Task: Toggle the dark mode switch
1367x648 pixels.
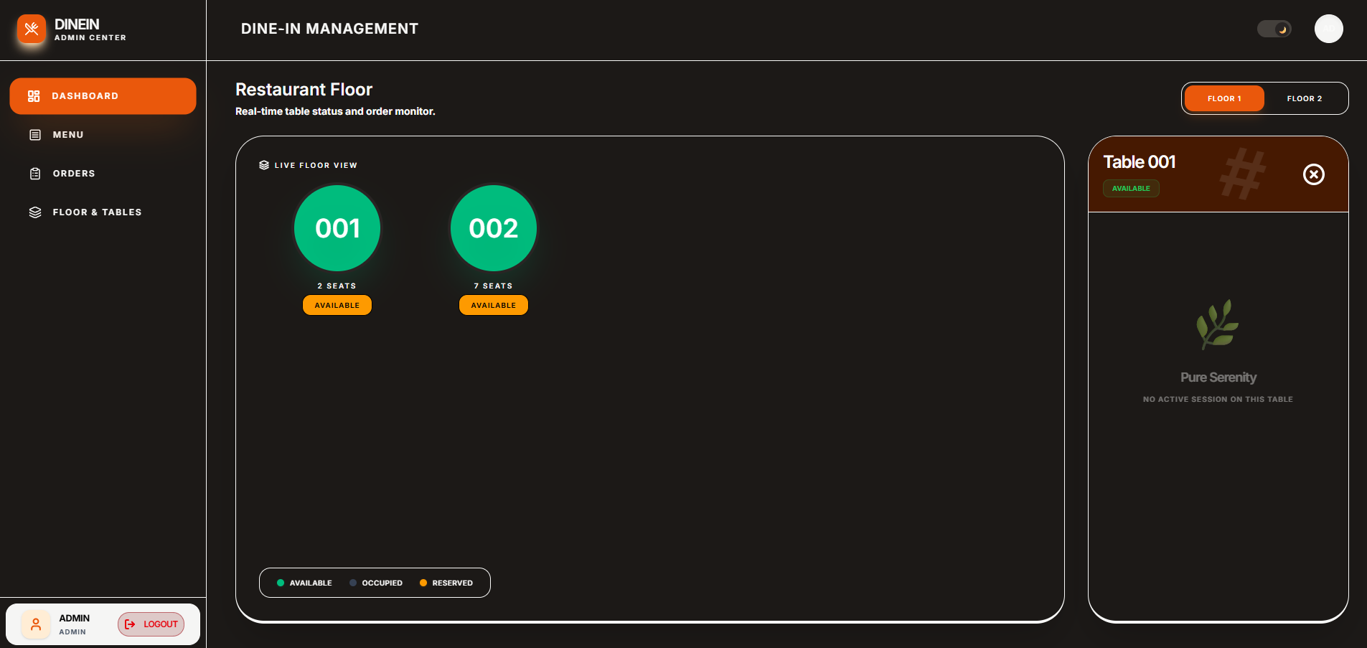Action: (x=1274, y=29)
